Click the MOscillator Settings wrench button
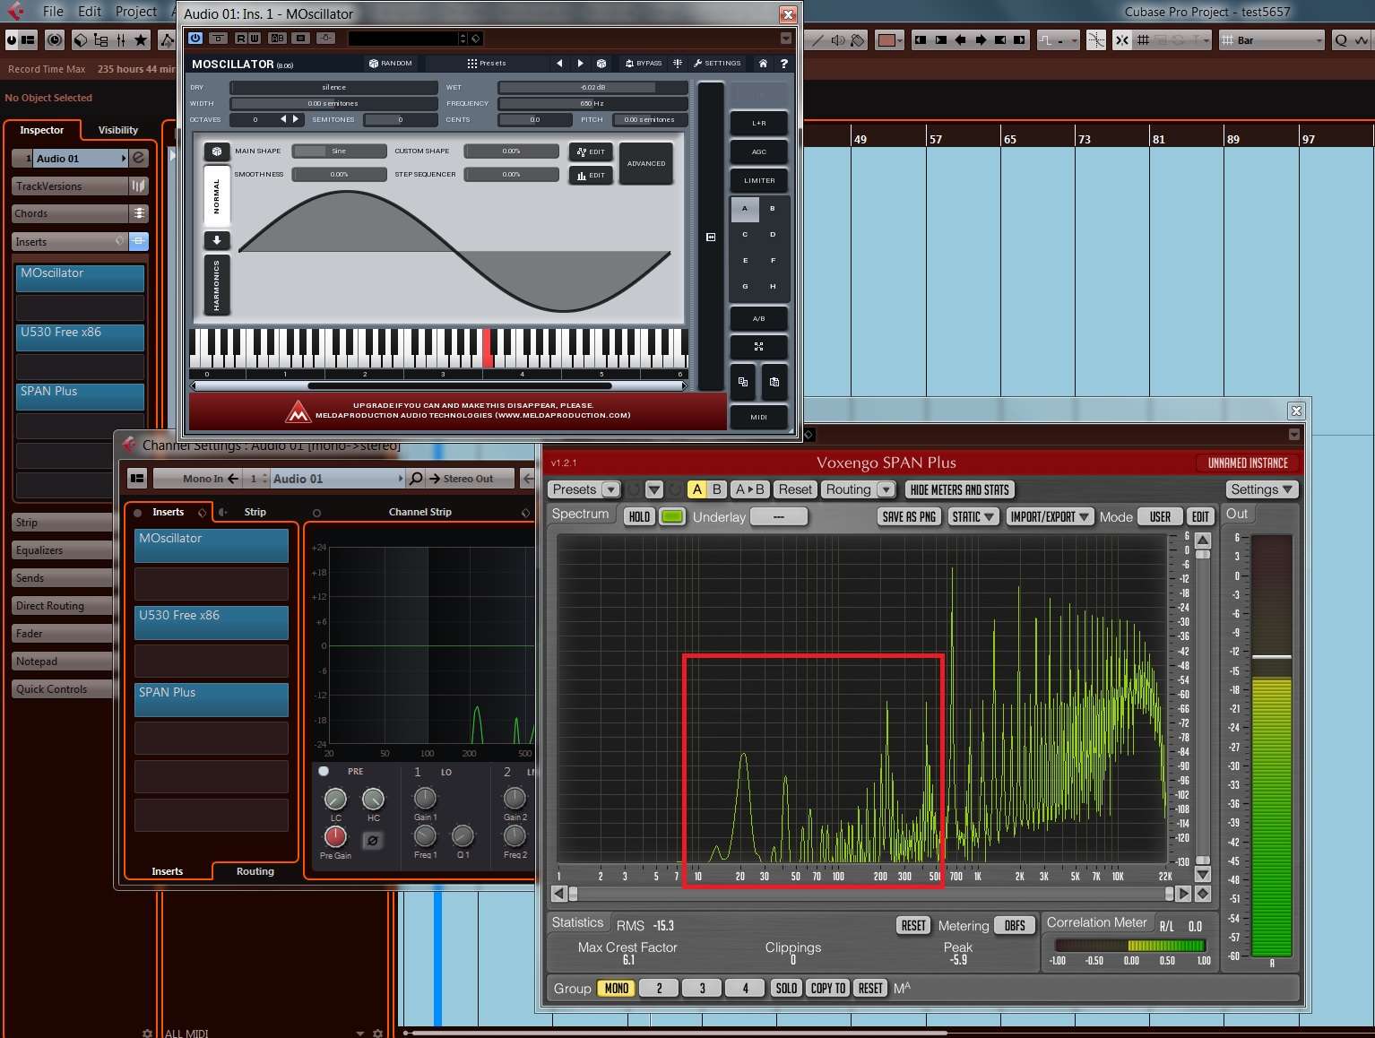This screenshot has width=1375, height=1038. pos(717,64)
